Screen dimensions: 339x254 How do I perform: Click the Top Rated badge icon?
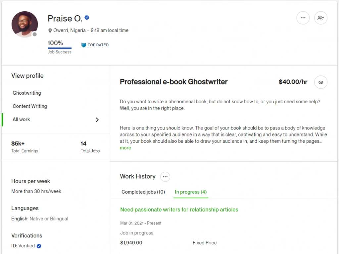click(84, 45)
